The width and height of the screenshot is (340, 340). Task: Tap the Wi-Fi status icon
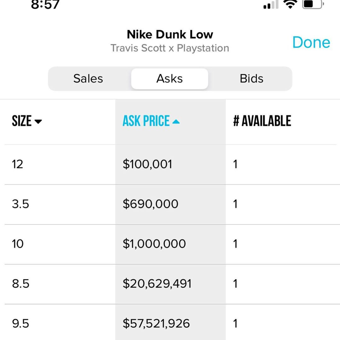tap(290, 4)
